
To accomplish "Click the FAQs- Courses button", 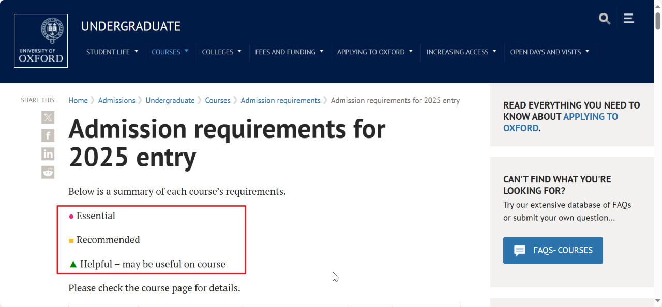I will 553,250.
